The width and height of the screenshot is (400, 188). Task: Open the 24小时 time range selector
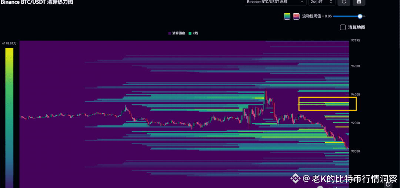(321, 2)
